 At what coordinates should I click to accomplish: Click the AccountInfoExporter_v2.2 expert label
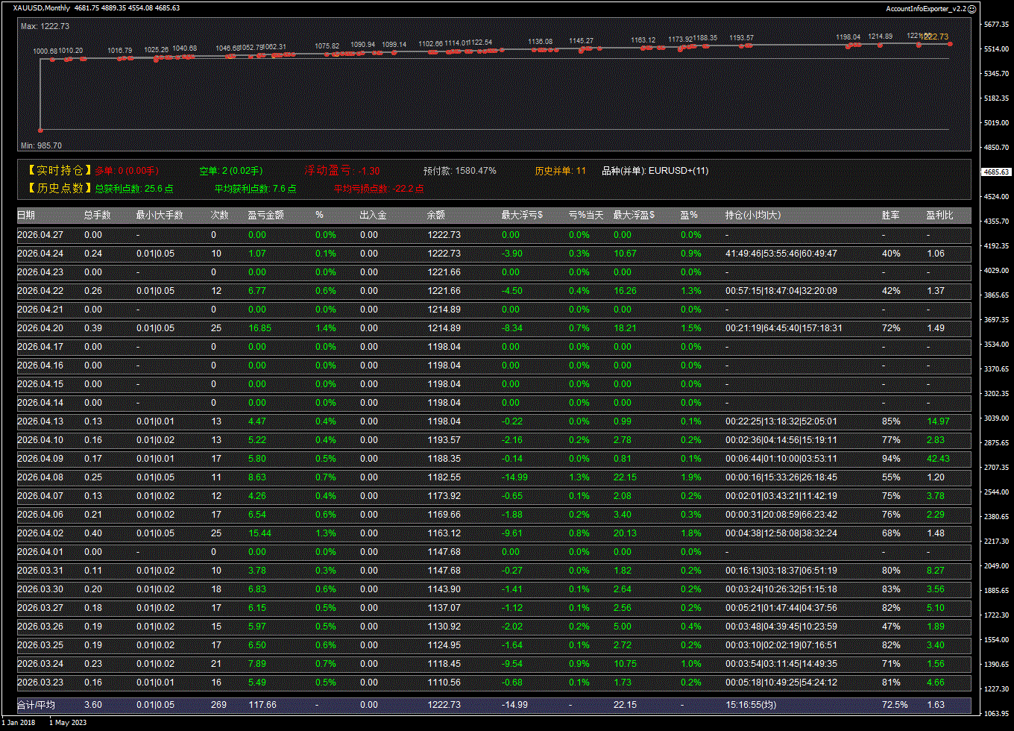(925, 9)
